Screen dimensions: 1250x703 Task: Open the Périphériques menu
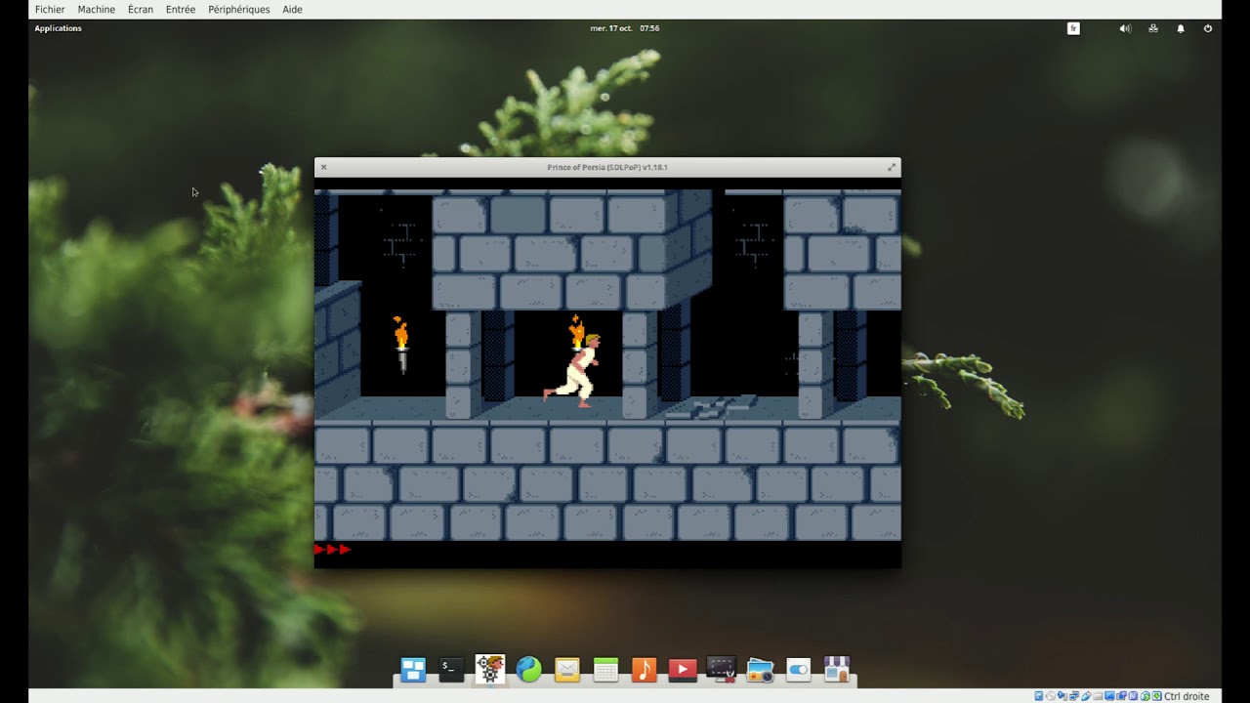point(238,10)
